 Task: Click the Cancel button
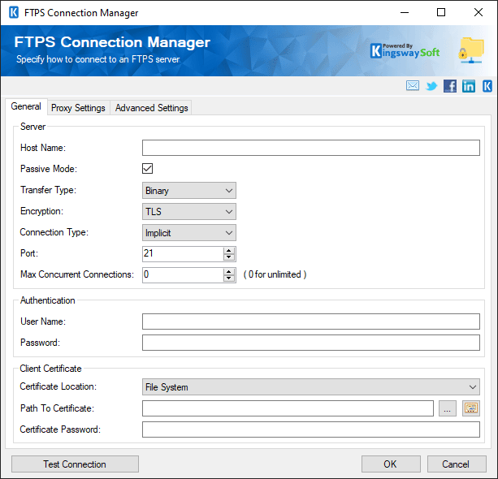(457, 464)
